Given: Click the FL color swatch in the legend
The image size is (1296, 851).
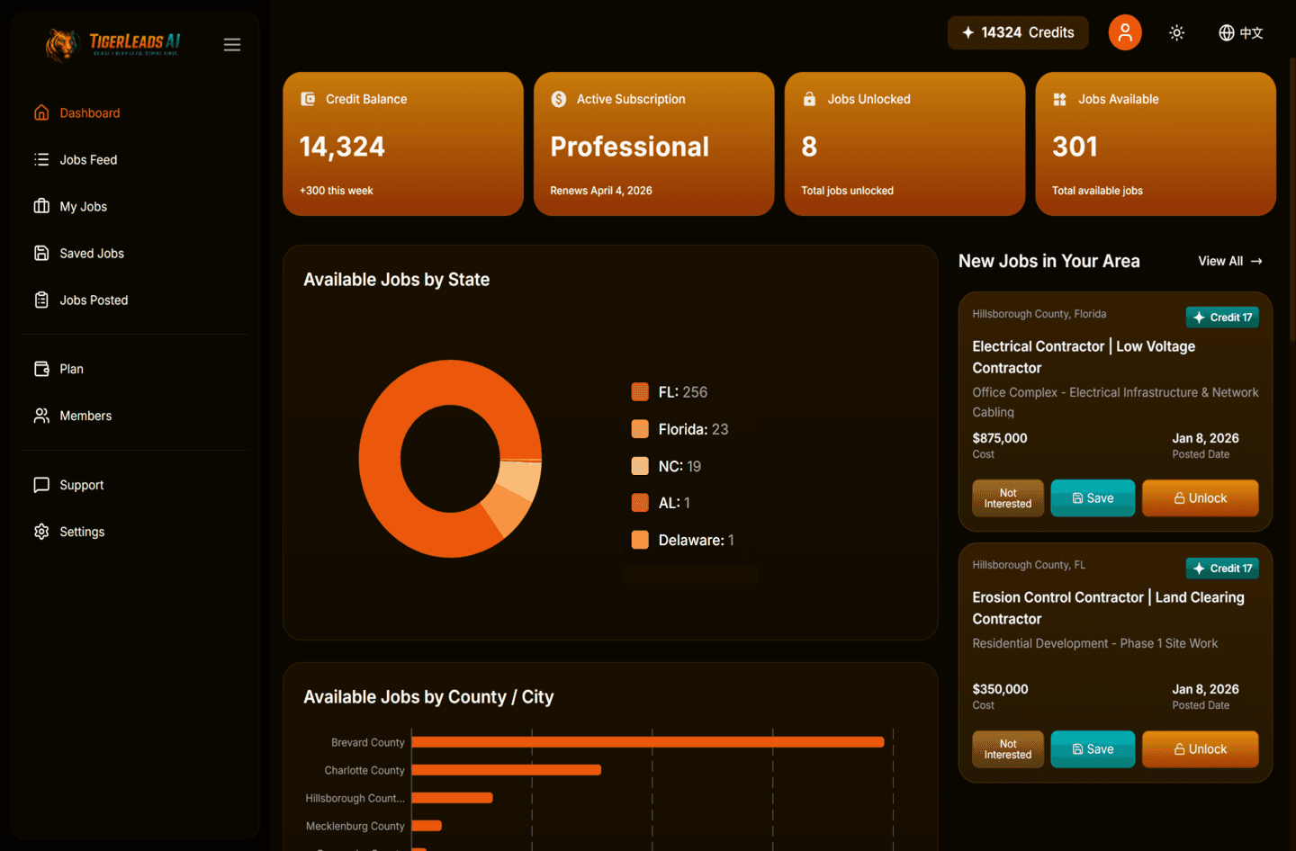Looking at the screenshot, I should pos(640,391).
